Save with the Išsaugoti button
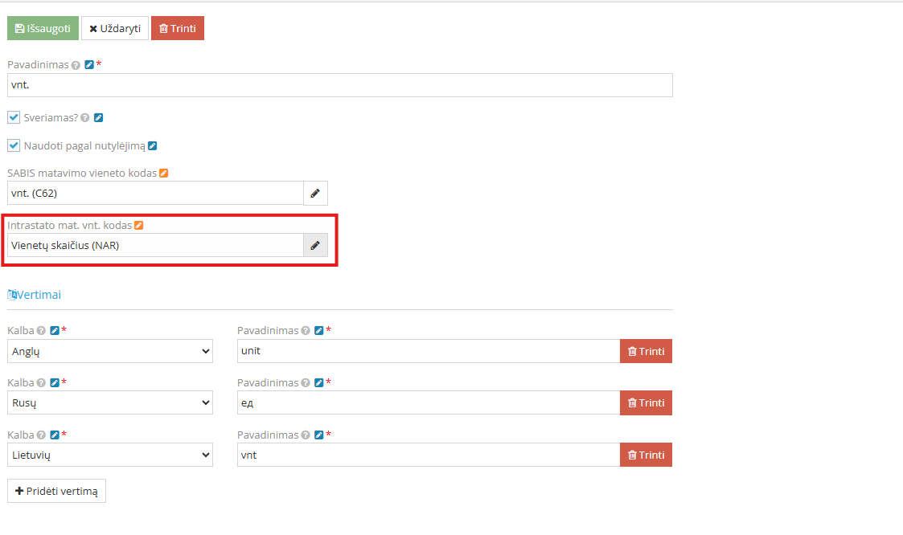 point(43,28)
